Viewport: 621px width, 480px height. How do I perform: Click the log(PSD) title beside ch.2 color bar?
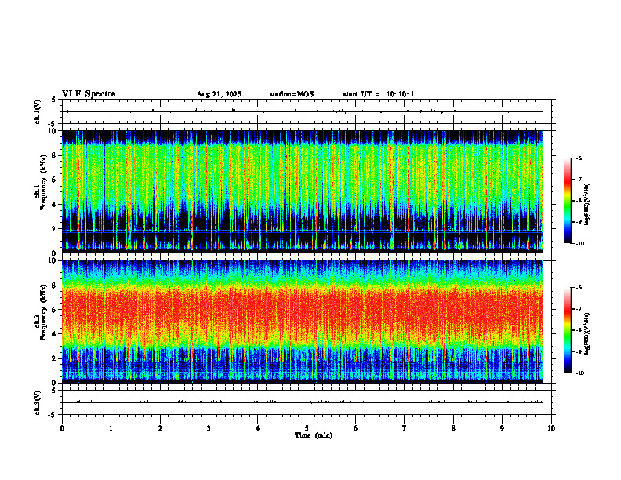pyautogui.click(x=587, y=334)
